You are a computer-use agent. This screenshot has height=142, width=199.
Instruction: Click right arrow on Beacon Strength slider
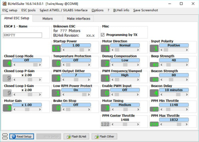[x=187, y=80]
